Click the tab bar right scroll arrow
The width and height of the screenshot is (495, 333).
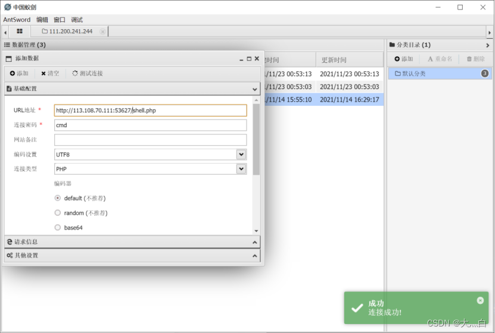490,33
